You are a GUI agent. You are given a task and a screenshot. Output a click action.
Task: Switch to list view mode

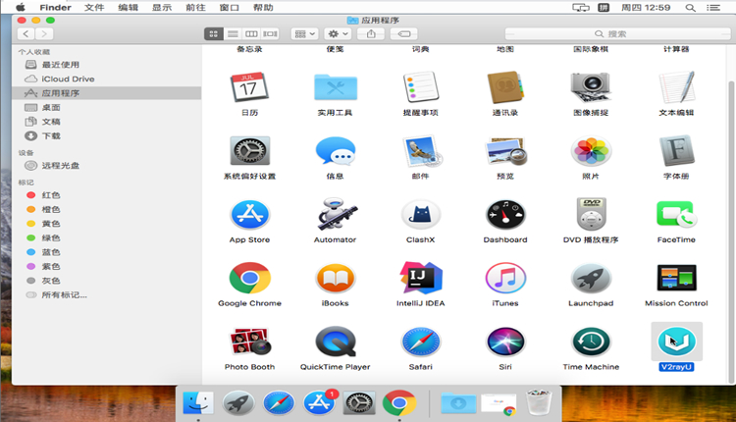(x=232, y=33)
